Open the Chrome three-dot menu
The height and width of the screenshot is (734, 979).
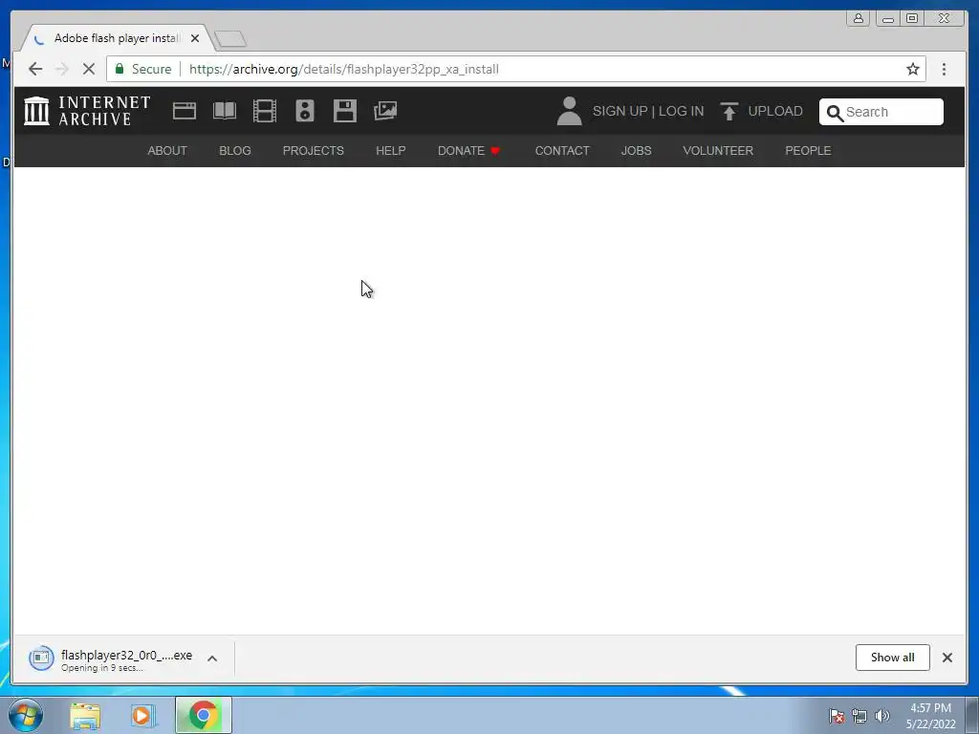(x=944, y=69)
